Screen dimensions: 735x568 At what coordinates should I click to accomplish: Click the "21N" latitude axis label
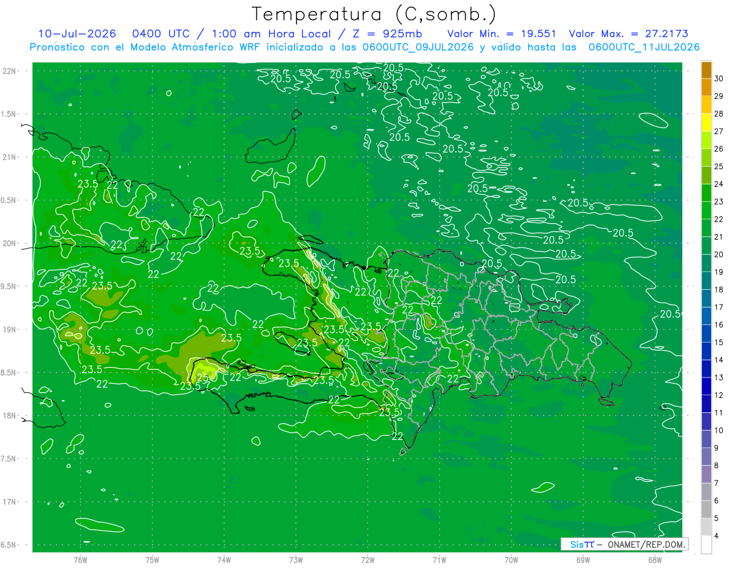pos(10,157)
